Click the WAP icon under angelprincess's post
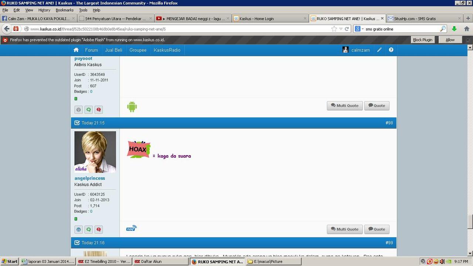This screenshot has width=473, height=266. (x=132, y=228)
